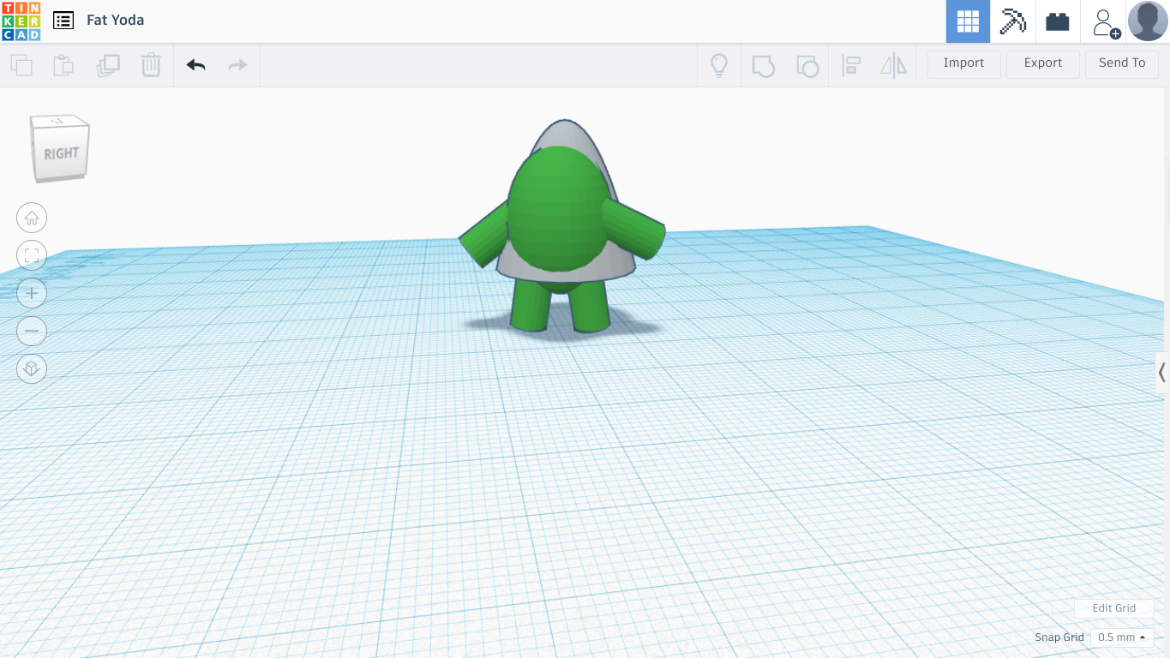The image size is (1170, 658).
Task: Click the Ungroup shapes icon
Action: [807, 65]
